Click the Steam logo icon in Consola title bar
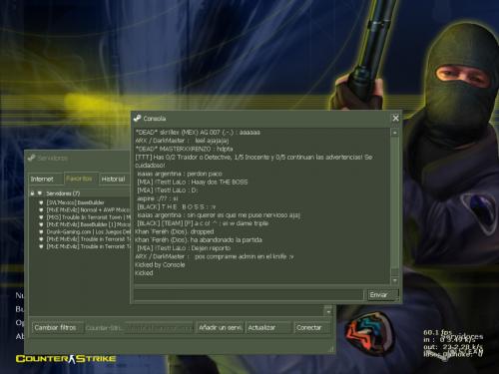Image resolution: width=499 pixels, height=374 pixels. [x=137, y=118]
